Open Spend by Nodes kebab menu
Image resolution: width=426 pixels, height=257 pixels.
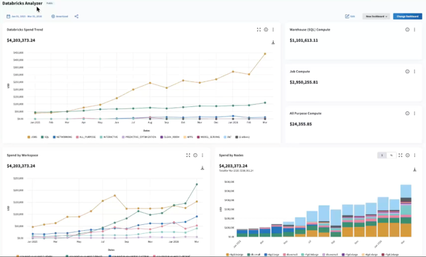[414, 155]
